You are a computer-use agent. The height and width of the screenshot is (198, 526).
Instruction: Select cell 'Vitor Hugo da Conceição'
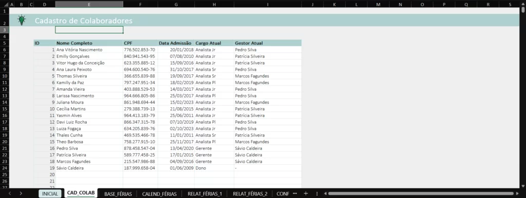coord(89,63)
